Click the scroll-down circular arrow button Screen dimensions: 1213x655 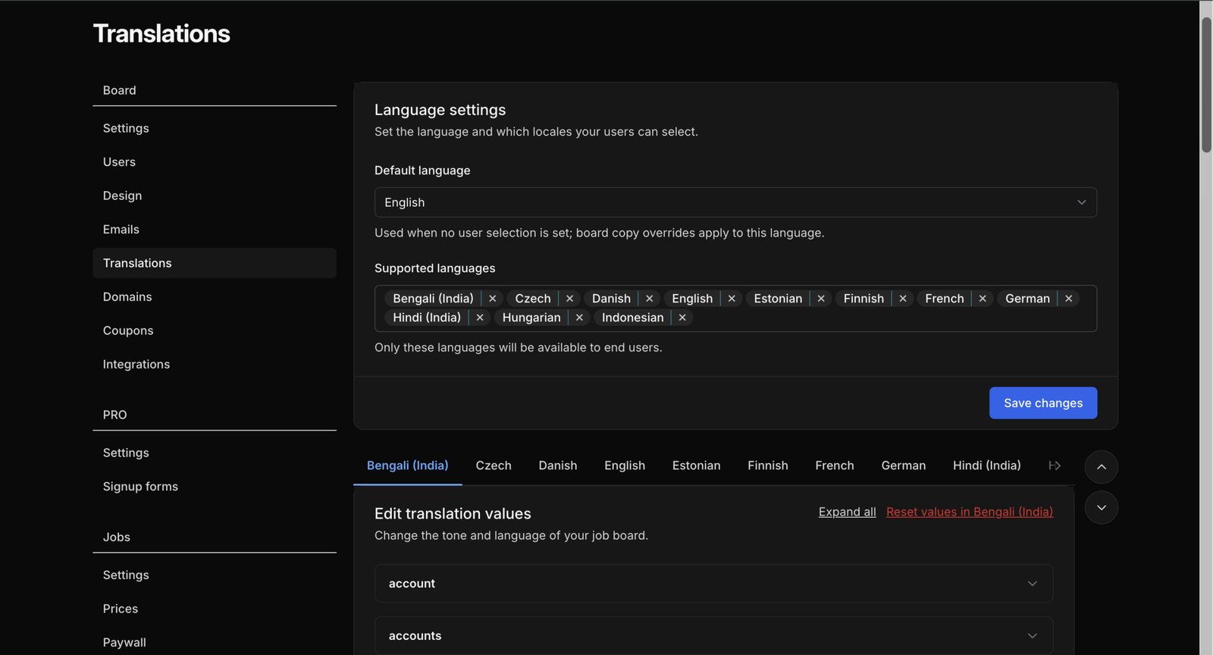pyautogui.click(x=1101, y=508)
